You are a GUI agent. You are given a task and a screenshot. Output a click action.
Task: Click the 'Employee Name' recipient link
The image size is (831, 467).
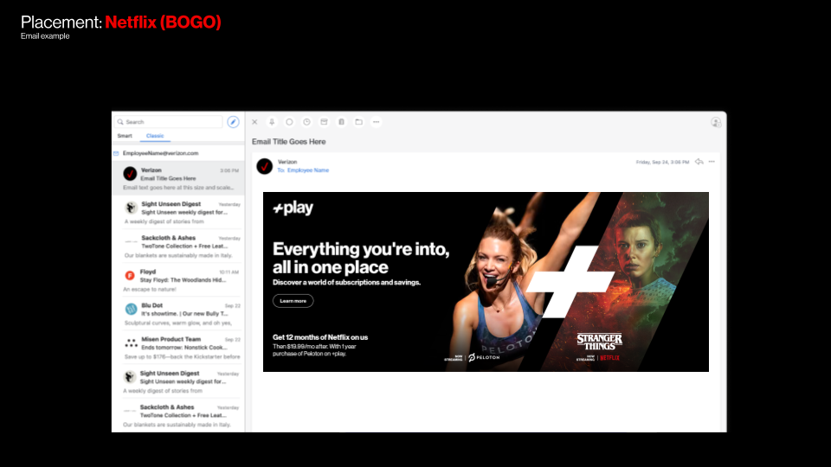(308, 170)
